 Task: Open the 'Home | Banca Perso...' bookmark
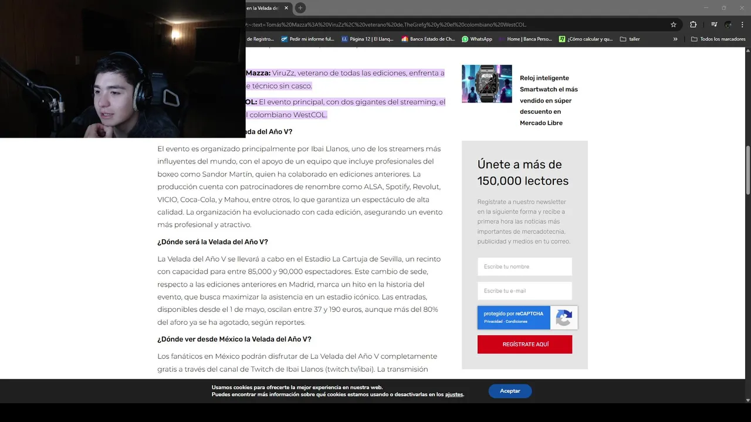pyautogui.click(x=525, y=39)
